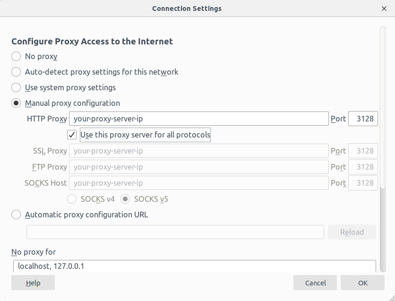Click the FTP Proxy address field
The width and height of the screenshot is (395, 301).
pyautogui.click(x=198, y=167)
